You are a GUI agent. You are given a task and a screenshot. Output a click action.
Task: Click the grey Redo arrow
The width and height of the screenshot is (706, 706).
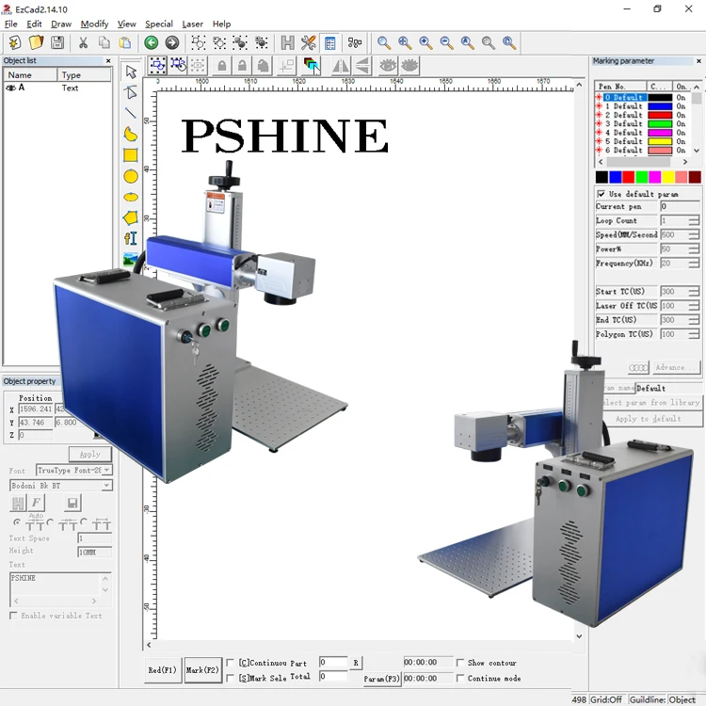pos(172,42)
